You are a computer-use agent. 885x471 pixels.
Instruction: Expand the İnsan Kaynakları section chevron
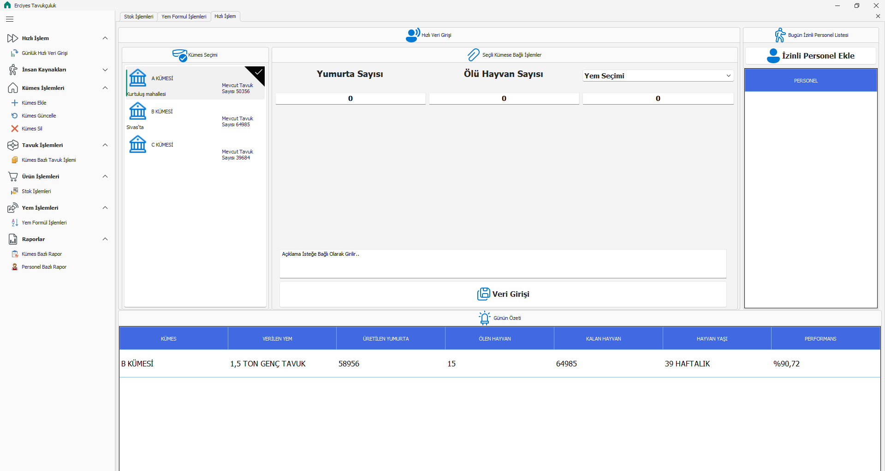click(x=105, y=70)
